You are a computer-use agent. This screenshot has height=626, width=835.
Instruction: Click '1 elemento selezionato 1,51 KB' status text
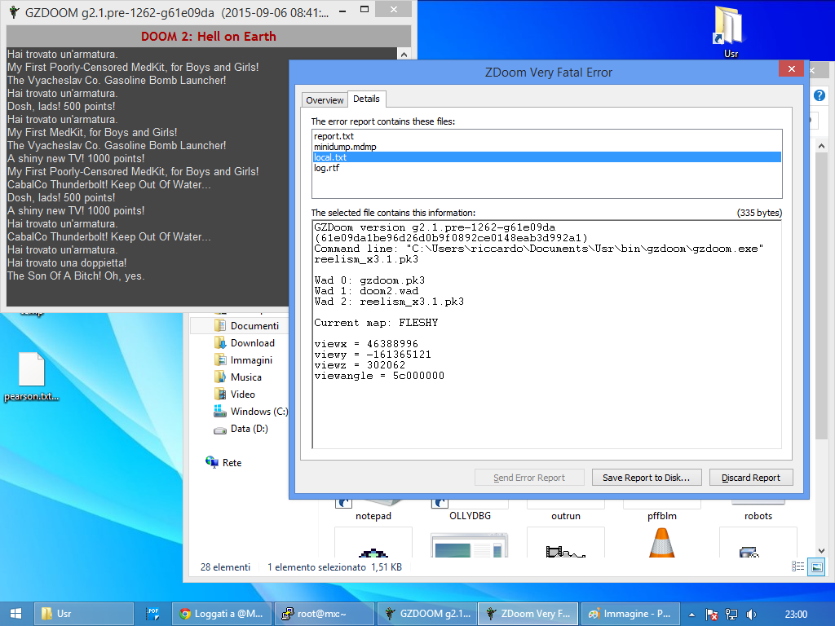pos(334,567)
